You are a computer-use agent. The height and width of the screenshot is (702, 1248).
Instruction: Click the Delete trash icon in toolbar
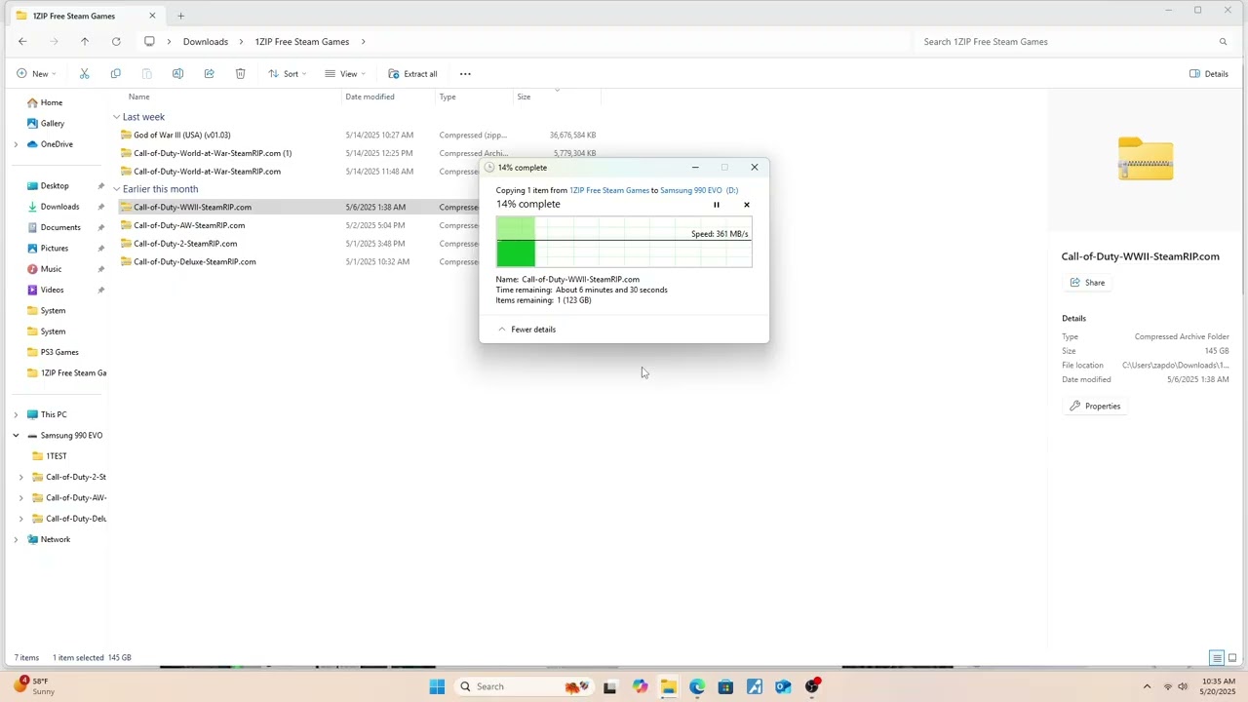[240, 74]
